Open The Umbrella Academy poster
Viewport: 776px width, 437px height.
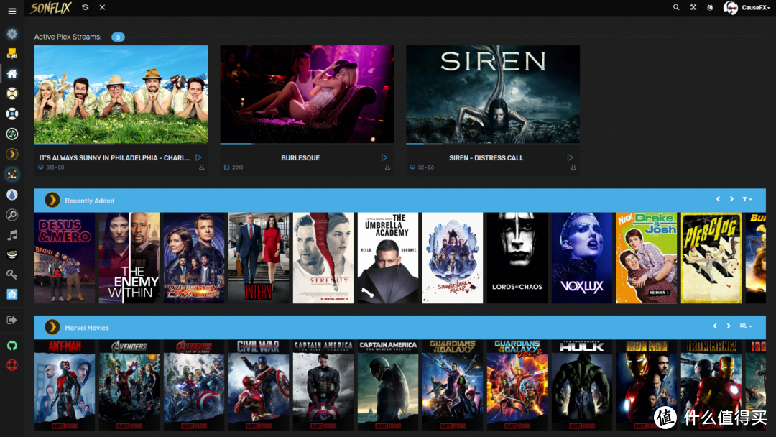388,257
